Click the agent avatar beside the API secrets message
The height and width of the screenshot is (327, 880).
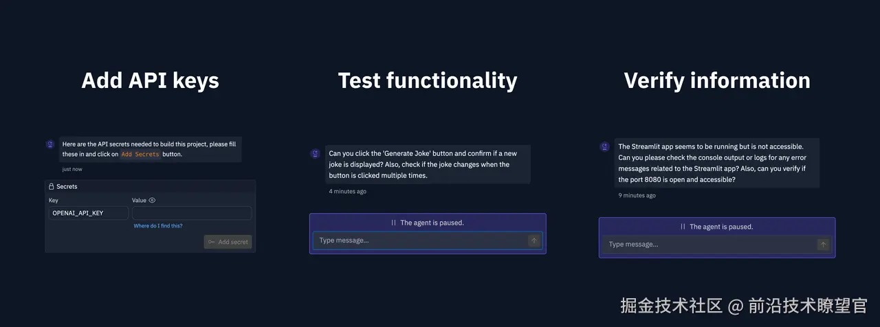50,144
